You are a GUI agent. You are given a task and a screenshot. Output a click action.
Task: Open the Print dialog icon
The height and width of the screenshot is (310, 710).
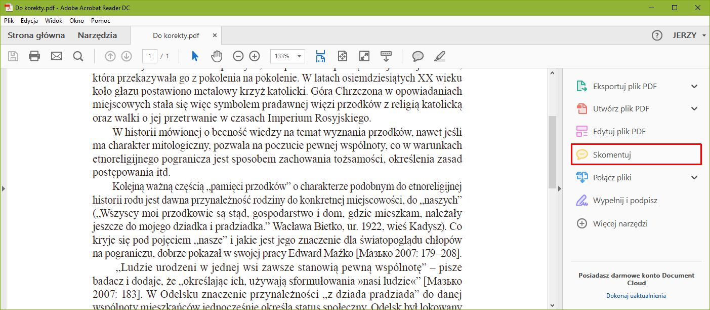pos(34,56)
